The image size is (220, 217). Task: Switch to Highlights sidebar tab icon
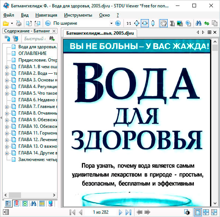(42, 203)
